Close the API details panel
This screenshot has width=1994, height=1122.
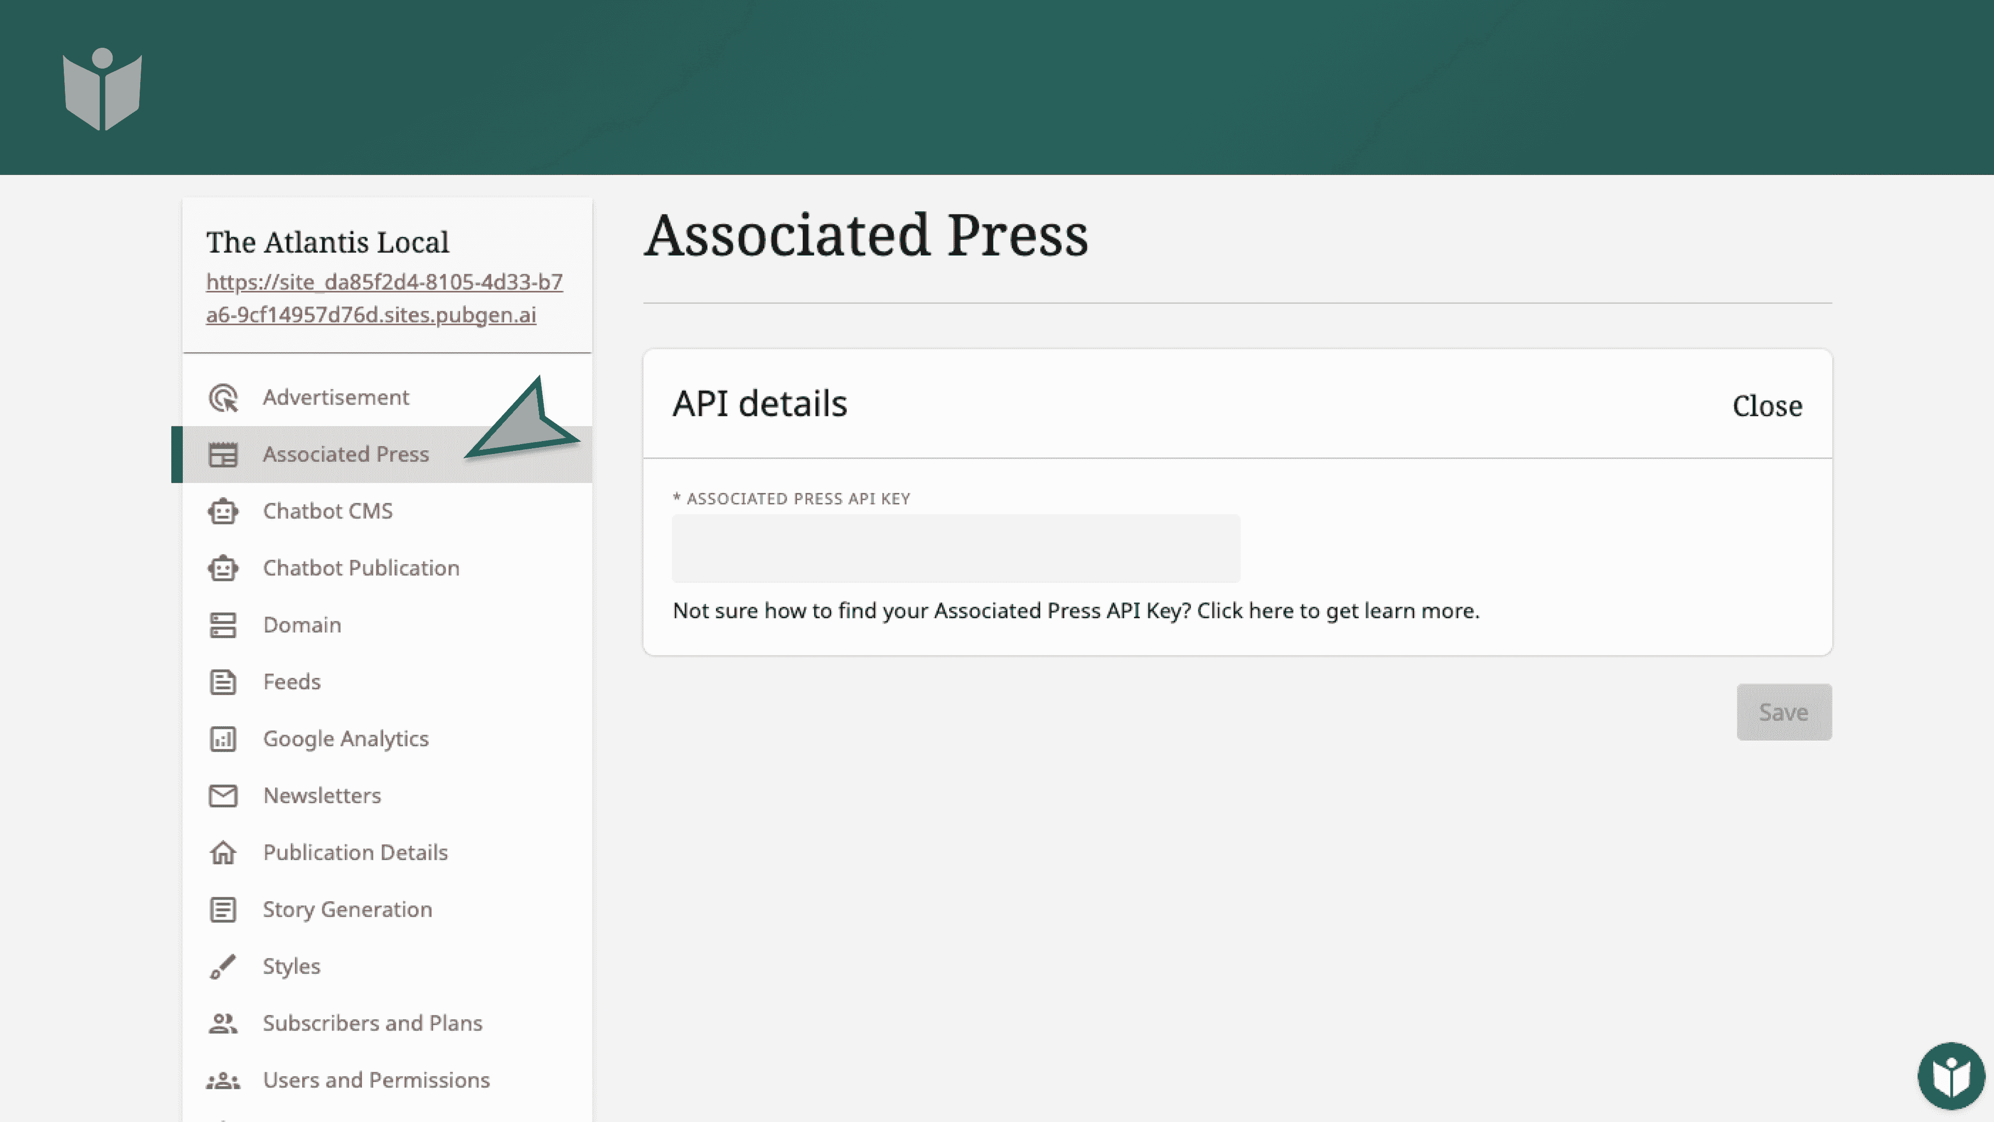1767,406
